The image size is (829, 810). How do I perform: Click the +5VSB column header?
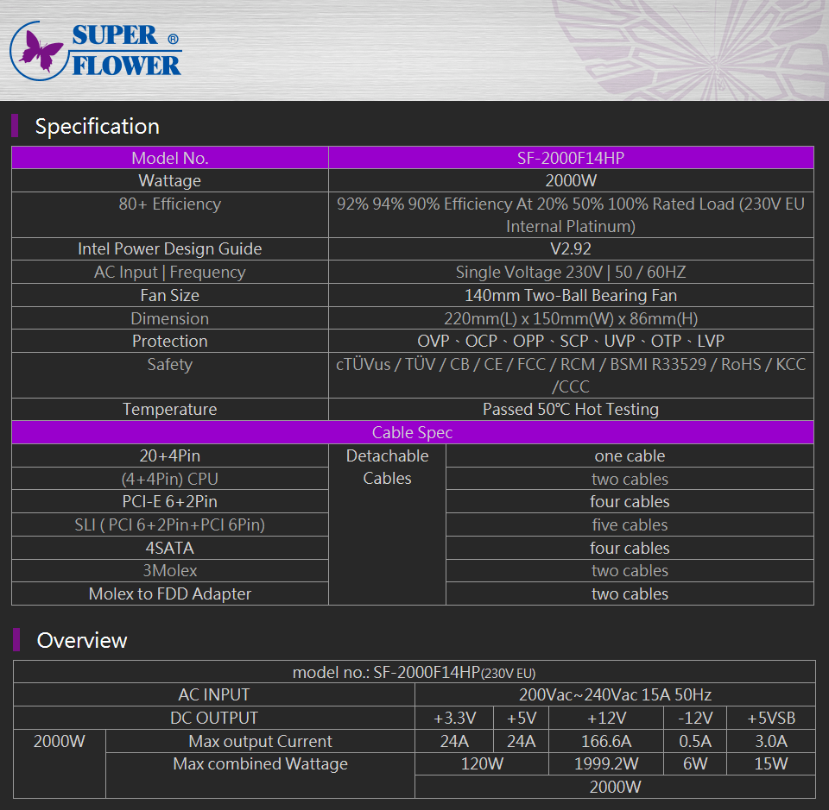pyautogui.click(x=771, y=718)
